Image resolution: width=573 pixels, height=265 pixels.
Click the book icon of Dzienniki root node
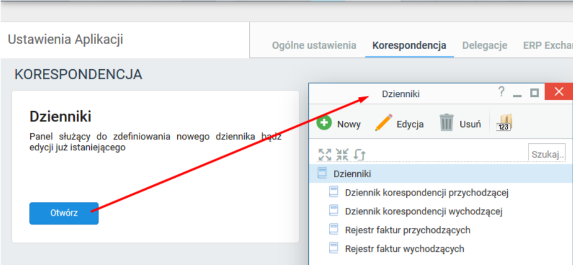click(x=322, y=173)
